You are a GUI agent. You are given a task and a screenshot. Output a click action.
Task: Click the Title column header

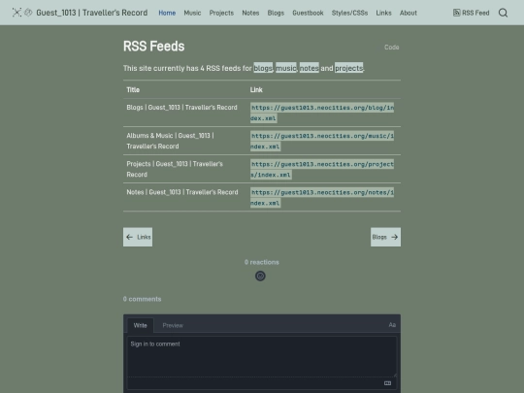133,89
